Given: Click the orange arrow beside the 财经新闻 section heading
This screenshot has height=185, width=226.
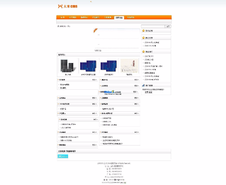Looking at the screenshot, I should [x=58, y=145].
